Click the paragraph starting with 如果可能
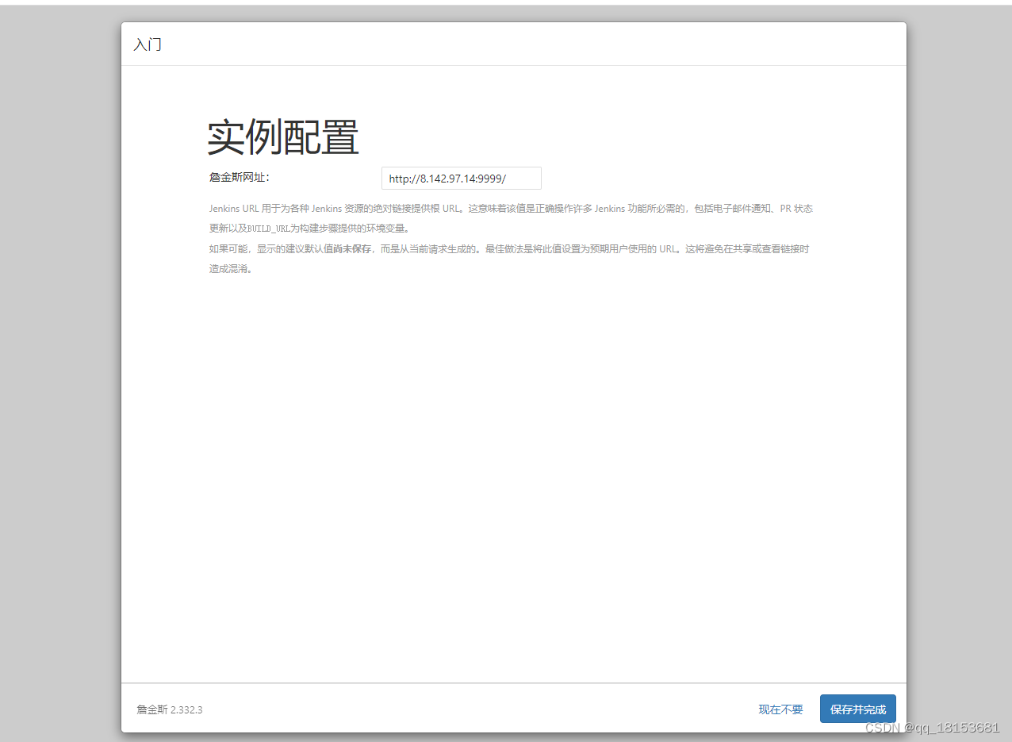The image size is (1012, 742). [509, 259]
